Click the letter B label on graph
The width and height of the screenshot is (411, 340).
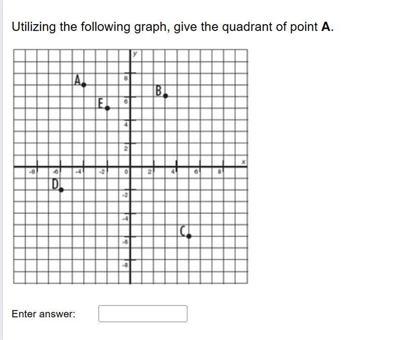tap(159, 90)
